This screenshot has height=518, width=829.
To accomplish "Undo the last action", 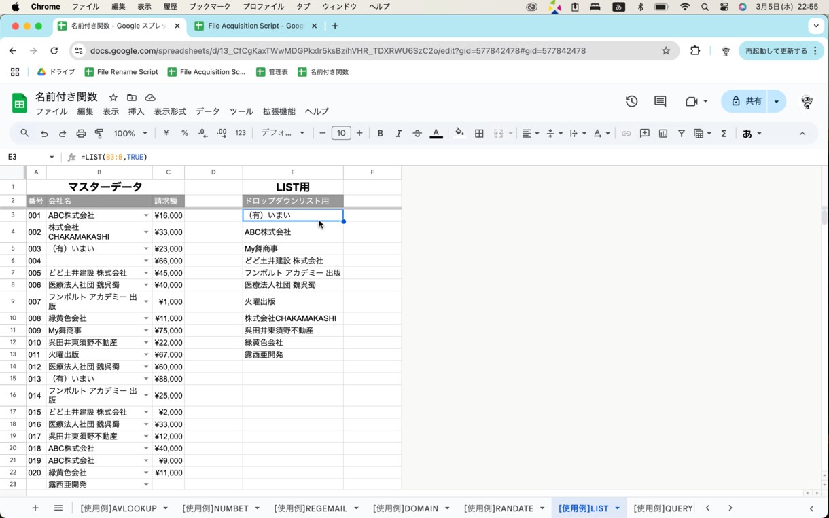I will pos(44,134).
